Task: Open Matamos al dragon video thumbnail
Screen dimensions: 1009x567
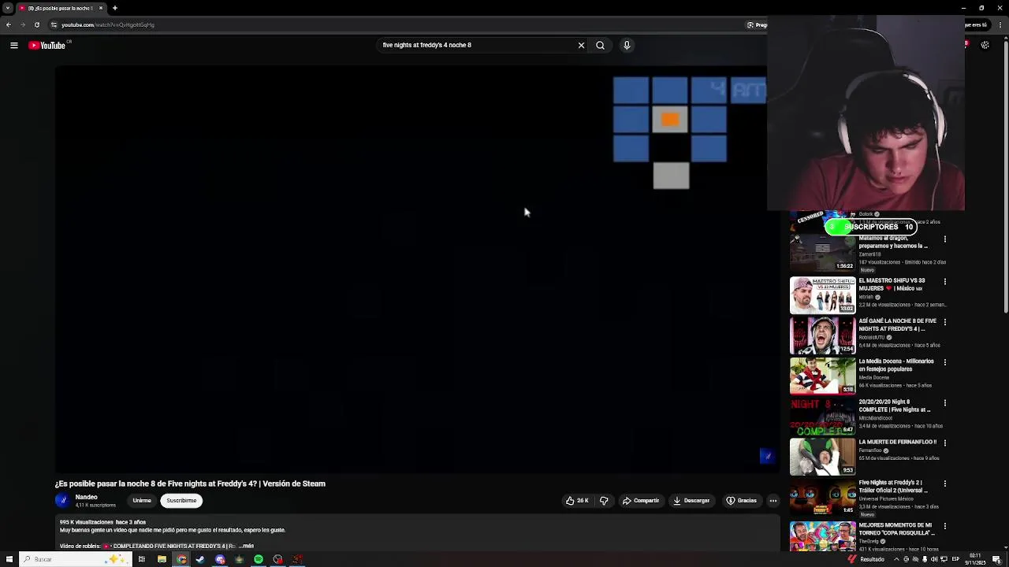Action: (822, 253)
